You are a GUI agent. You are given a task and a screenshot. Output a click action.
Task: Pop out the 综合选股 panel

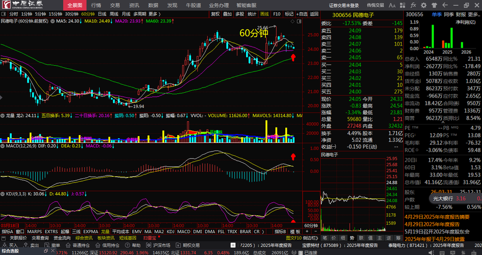click(46, 251)
